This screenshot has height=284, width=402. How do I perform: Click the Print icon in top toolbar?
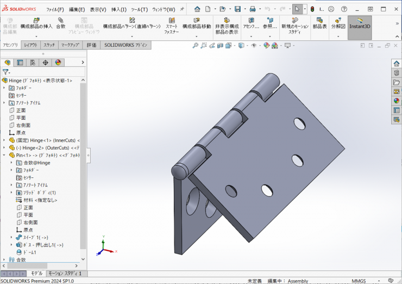coord(252,9)
